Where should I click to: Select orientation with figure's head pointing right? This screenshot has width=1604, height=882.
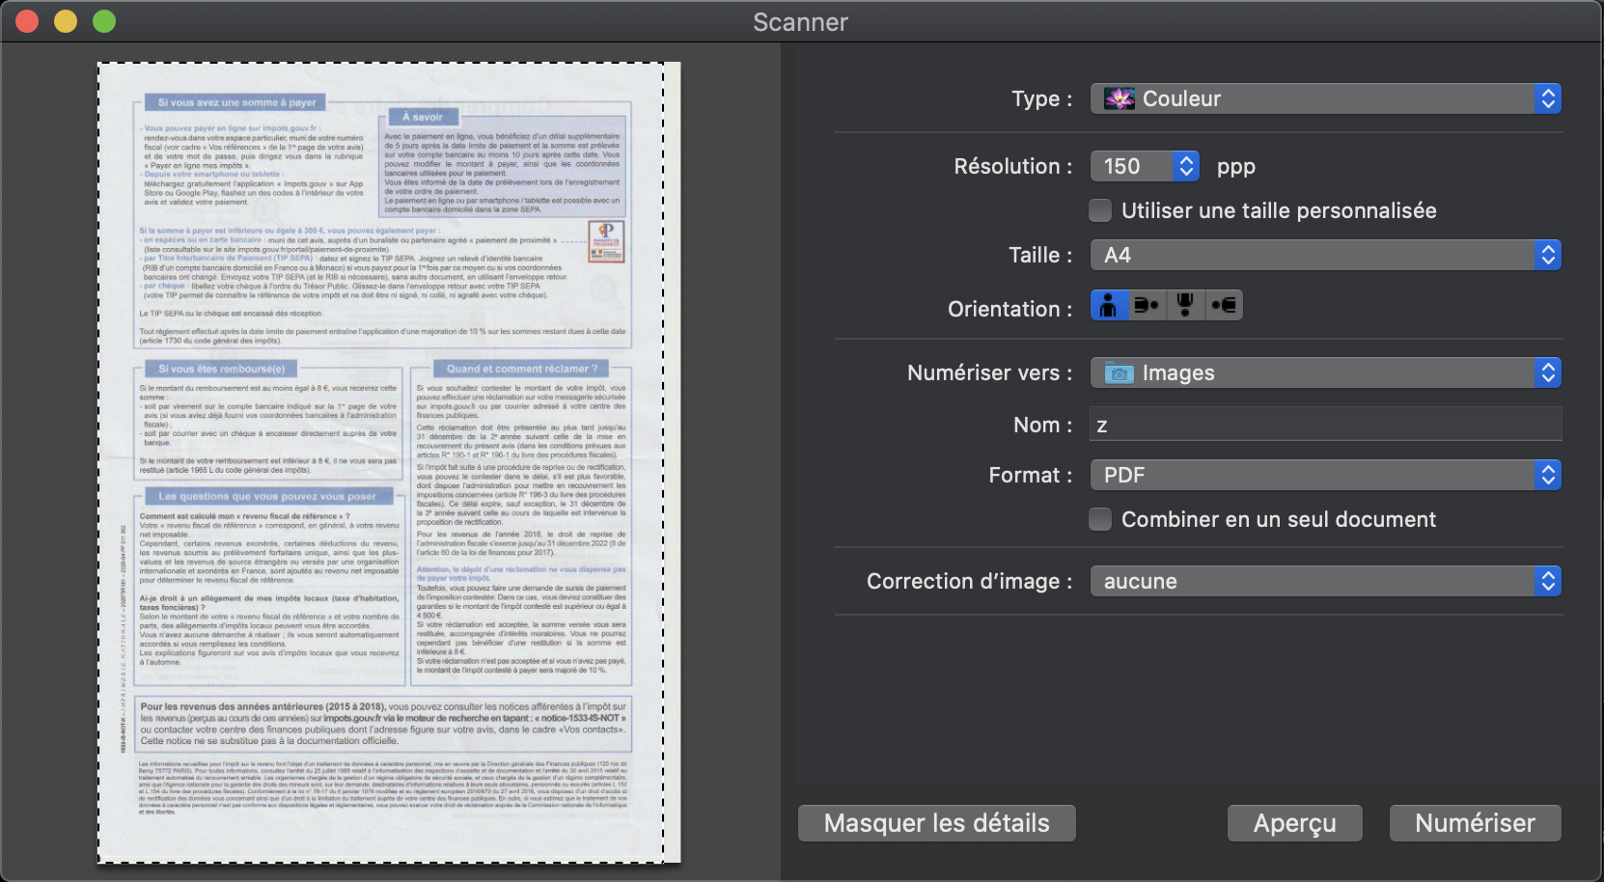pos(1148,306)
